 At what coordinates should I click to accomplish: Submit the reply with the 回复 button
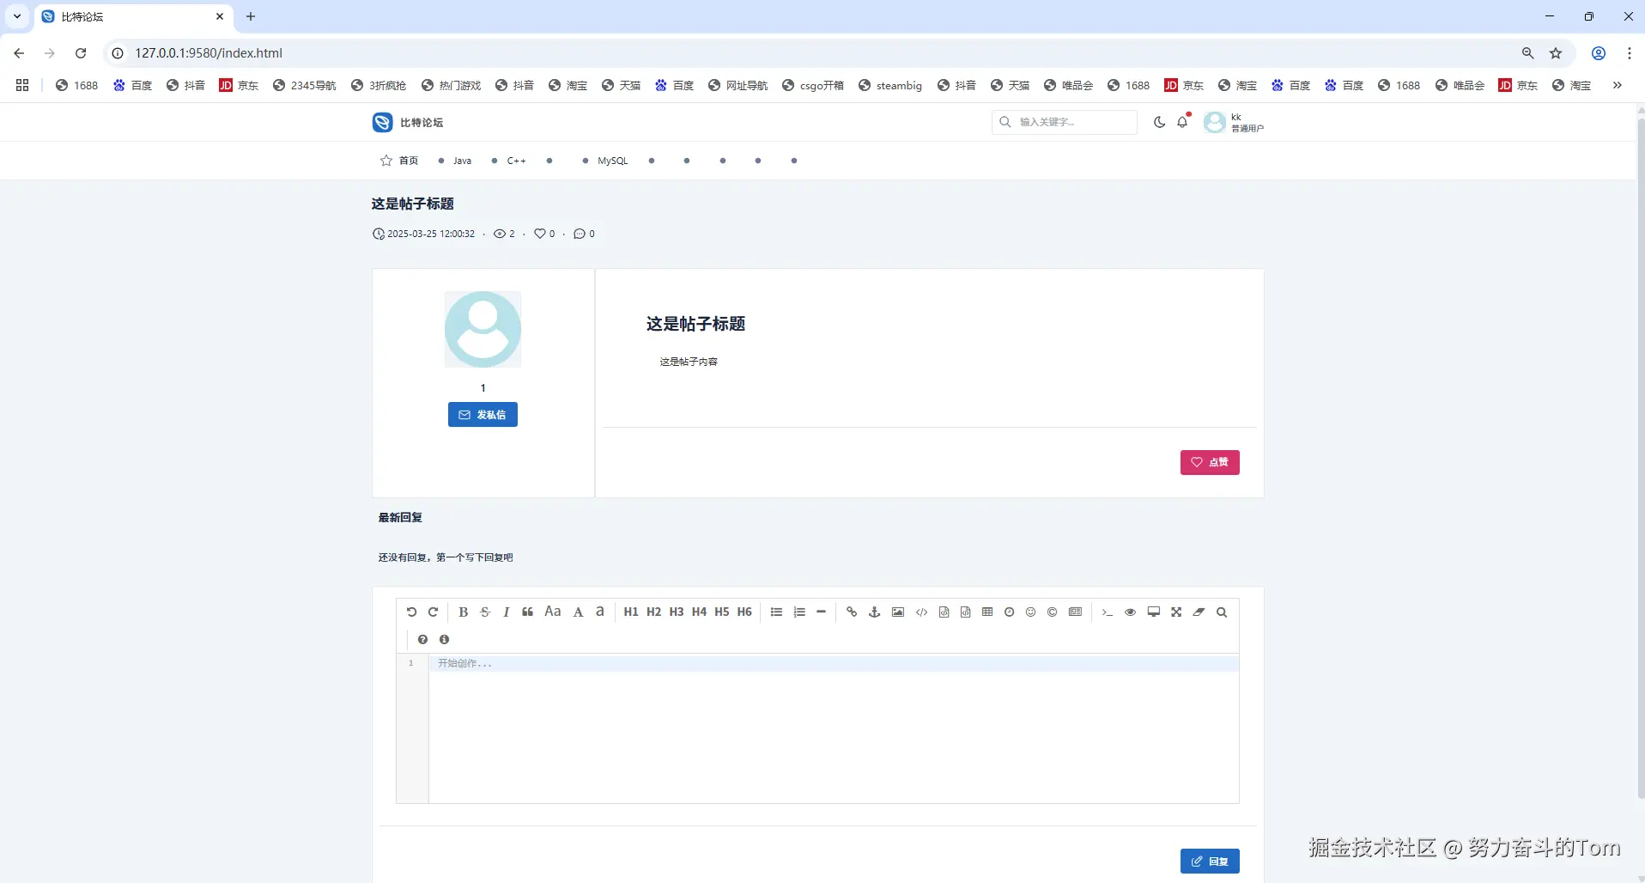pyautogui.click(x=1210, y=861)
